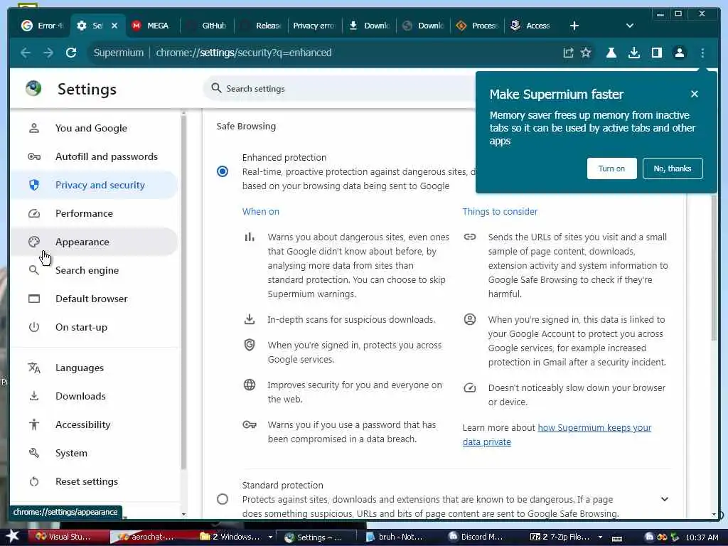Open the downloads toolbar icon
The image size is (728, 546).
pos(633,53)
